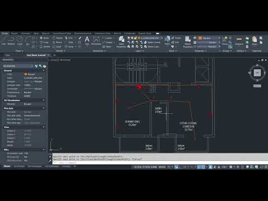Toggle PICKADD in Properties palette header
This screenshot has height=201, width=268.
click(36, 66)
